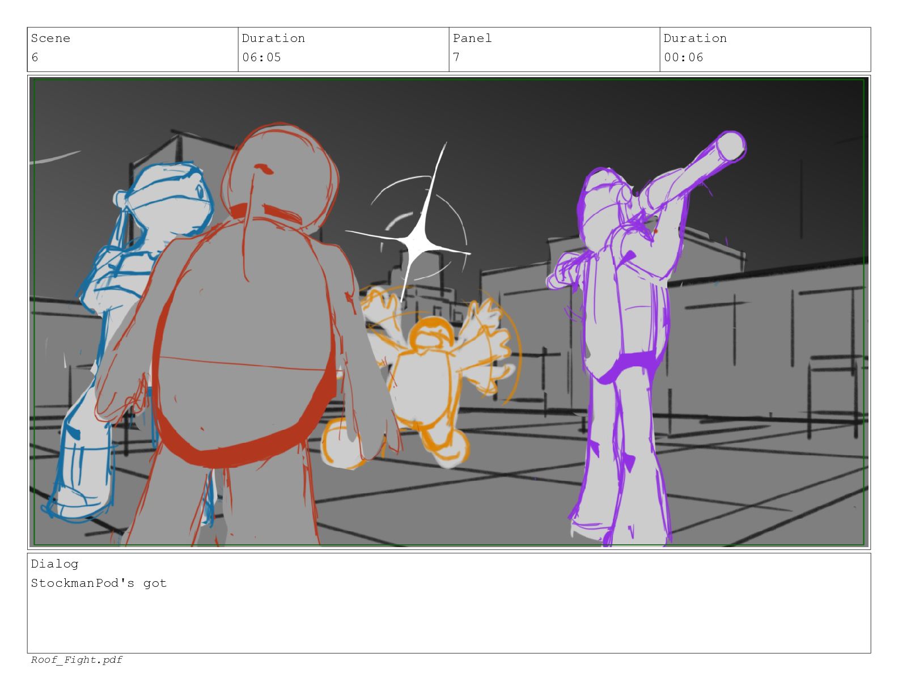898x694 pixels.
Task: Click the scene duration value 06:05
Action: [x=261, y=57]
